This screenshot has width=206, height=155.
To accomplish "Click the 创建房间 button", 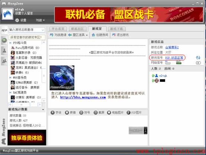I will (x=100, y=35).
